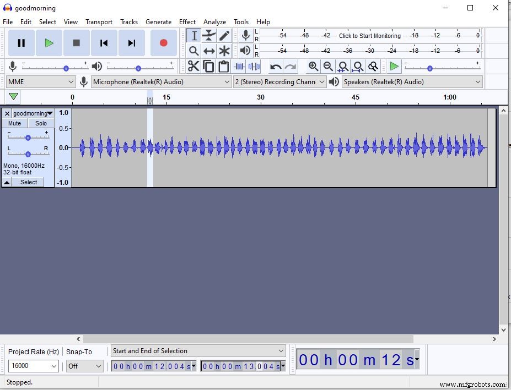This screenshot has height=390, width=511.
Task: Open the Generate menu
Action: (x=158, y=22)
